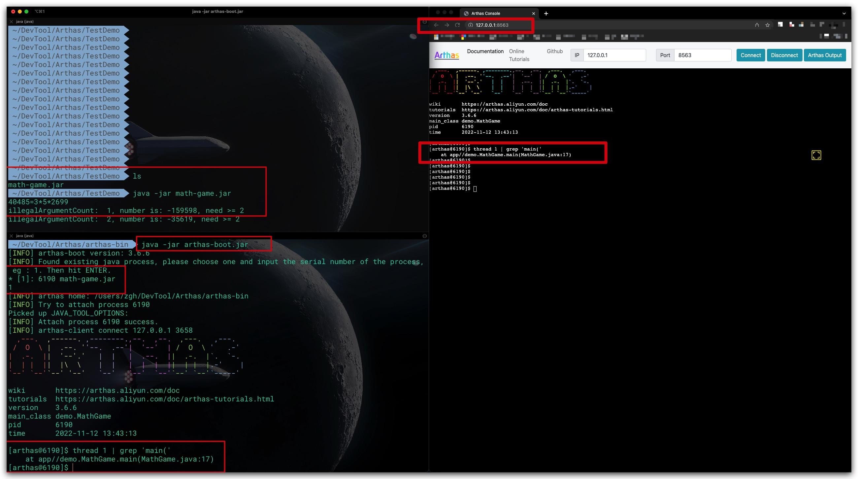
Task: Click the site info icon in the address bar
Action: (x=470, y=25)
